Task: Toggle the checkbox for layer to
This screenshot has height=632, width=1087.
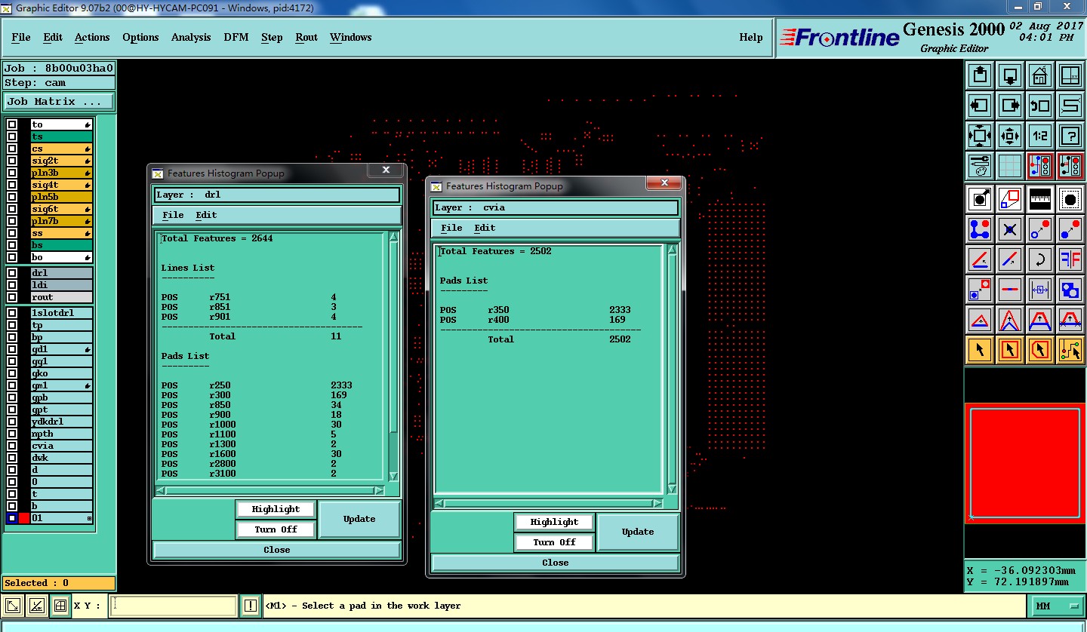Action: (12, 124)
